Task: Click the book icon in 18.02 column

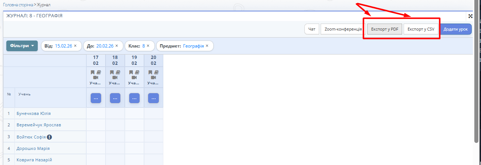Action: pyautogui.click(x=118, y=73)
